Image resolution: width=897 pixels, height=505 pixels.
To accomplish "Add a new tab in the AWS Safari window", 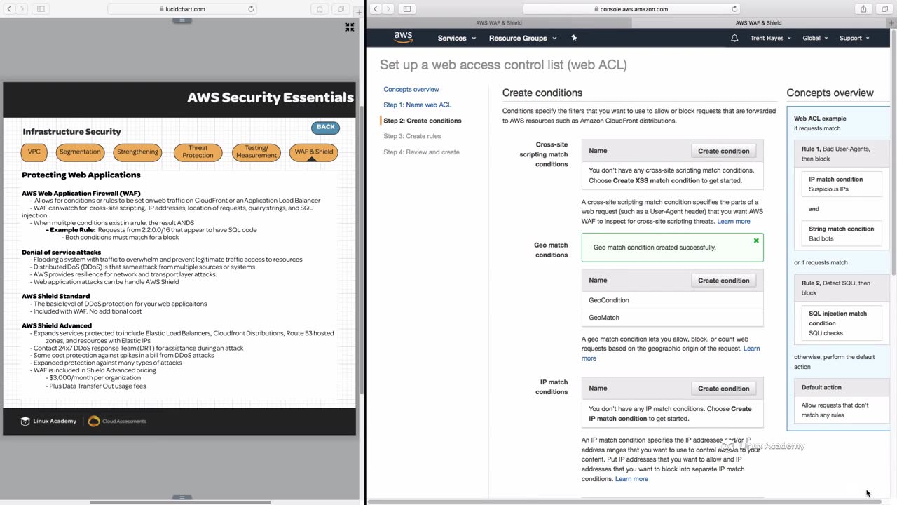I will 891,23.
